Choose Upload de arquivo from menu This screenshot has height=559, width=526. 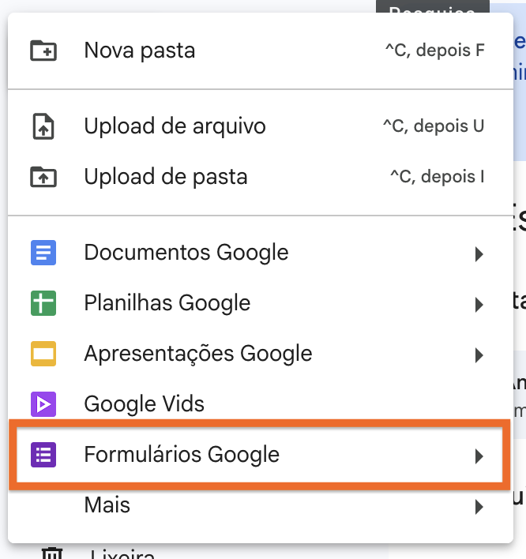[175, 126]
